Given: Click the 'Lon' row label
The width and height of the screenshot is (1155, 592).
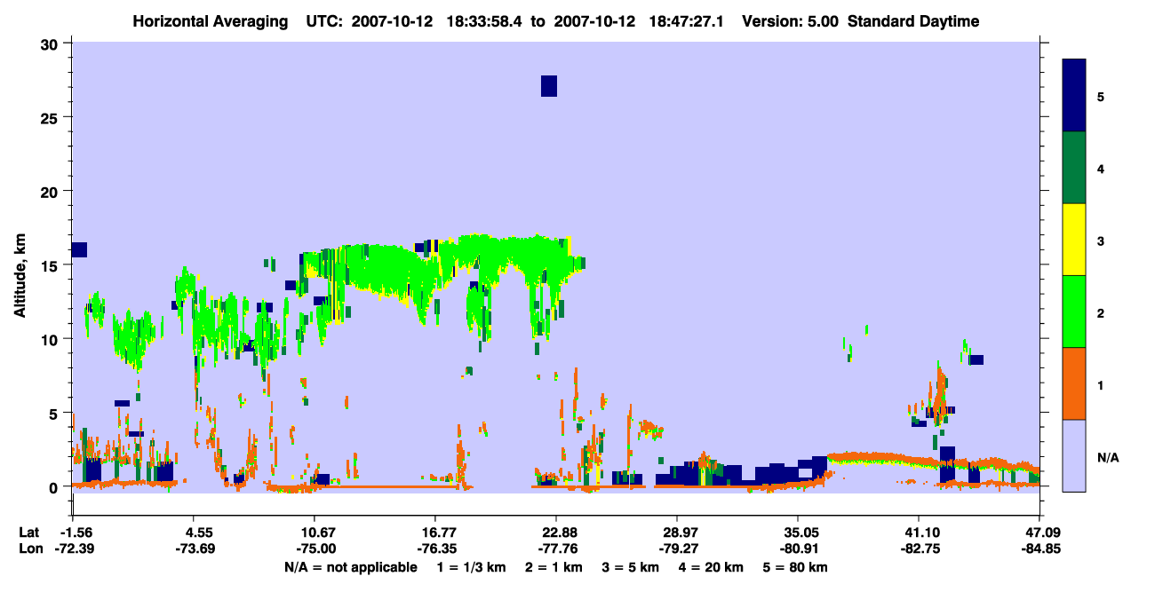Looking at the screenshot, I should (x=29, y=549).
